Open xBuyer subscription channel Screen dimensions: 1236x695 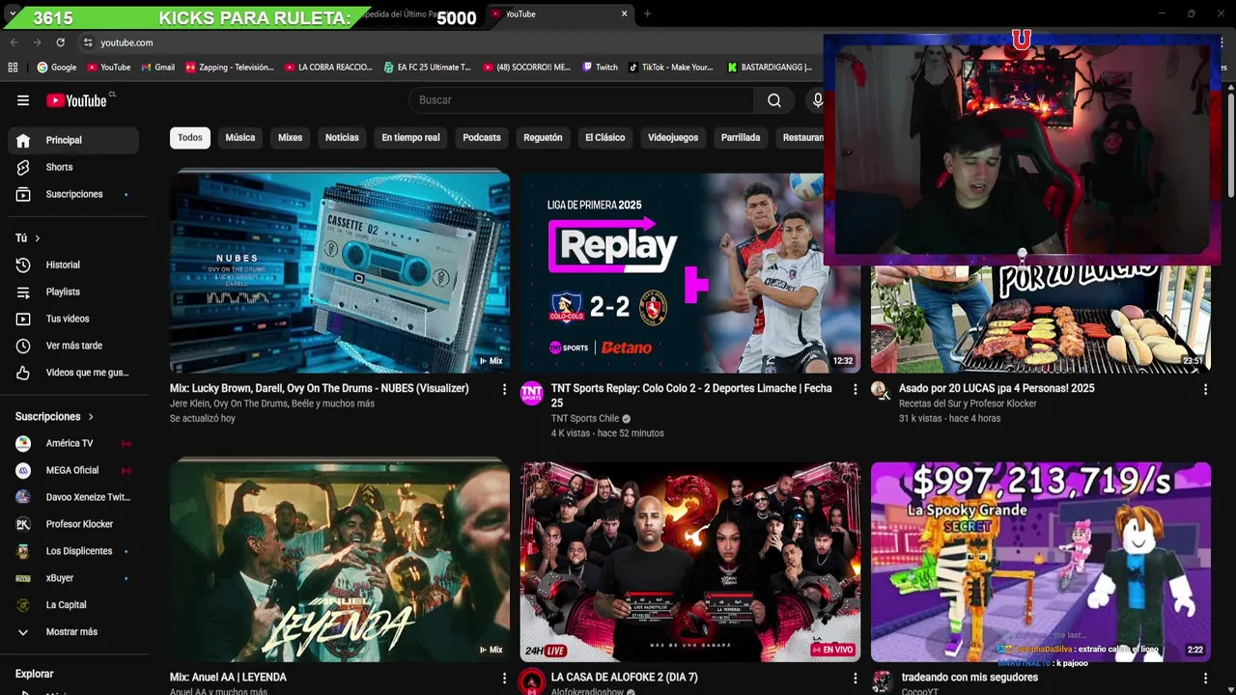pos(73,578)
